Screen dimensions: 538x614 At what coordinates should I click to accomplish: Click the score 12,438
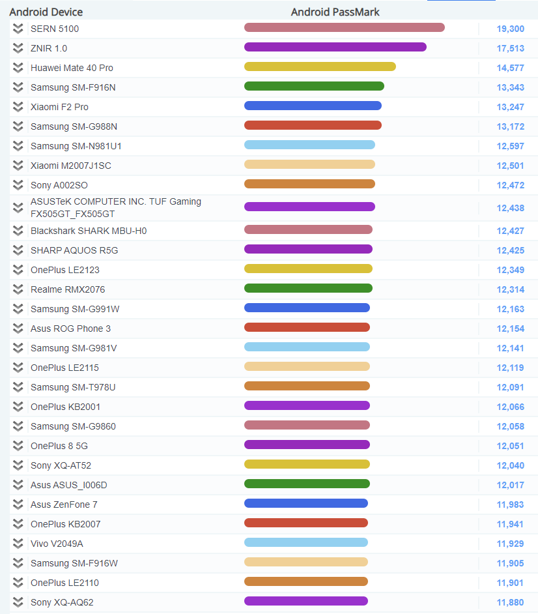pyautogui.click(x=510, y=209)
